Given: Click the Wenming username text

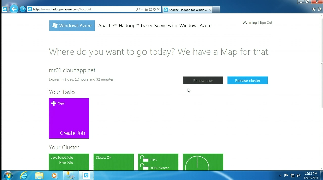Looking at the screenshot, I should [x=250, y=23].
